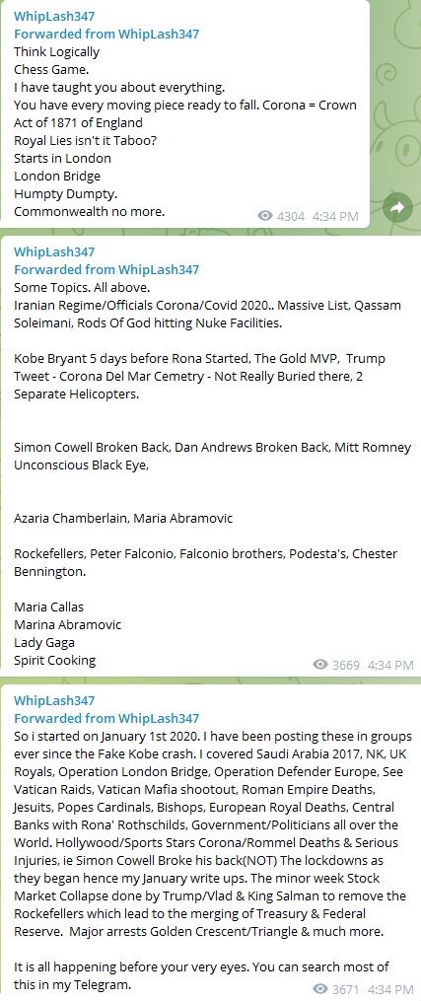Viewport: 421px width, 1001px height.
Task: Open WhipLash347 sender name above 'Think Logically'
Action: (x=54, y=16)
